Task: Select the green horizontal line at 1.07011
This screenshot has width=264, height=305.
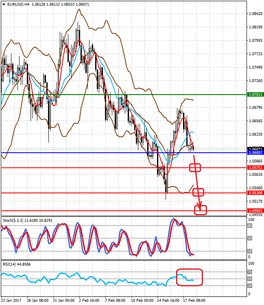Action: point(124,95)
